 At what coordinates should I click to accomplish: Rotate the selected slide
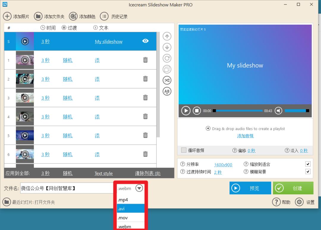pyautogui.click(x=167, y=58)
